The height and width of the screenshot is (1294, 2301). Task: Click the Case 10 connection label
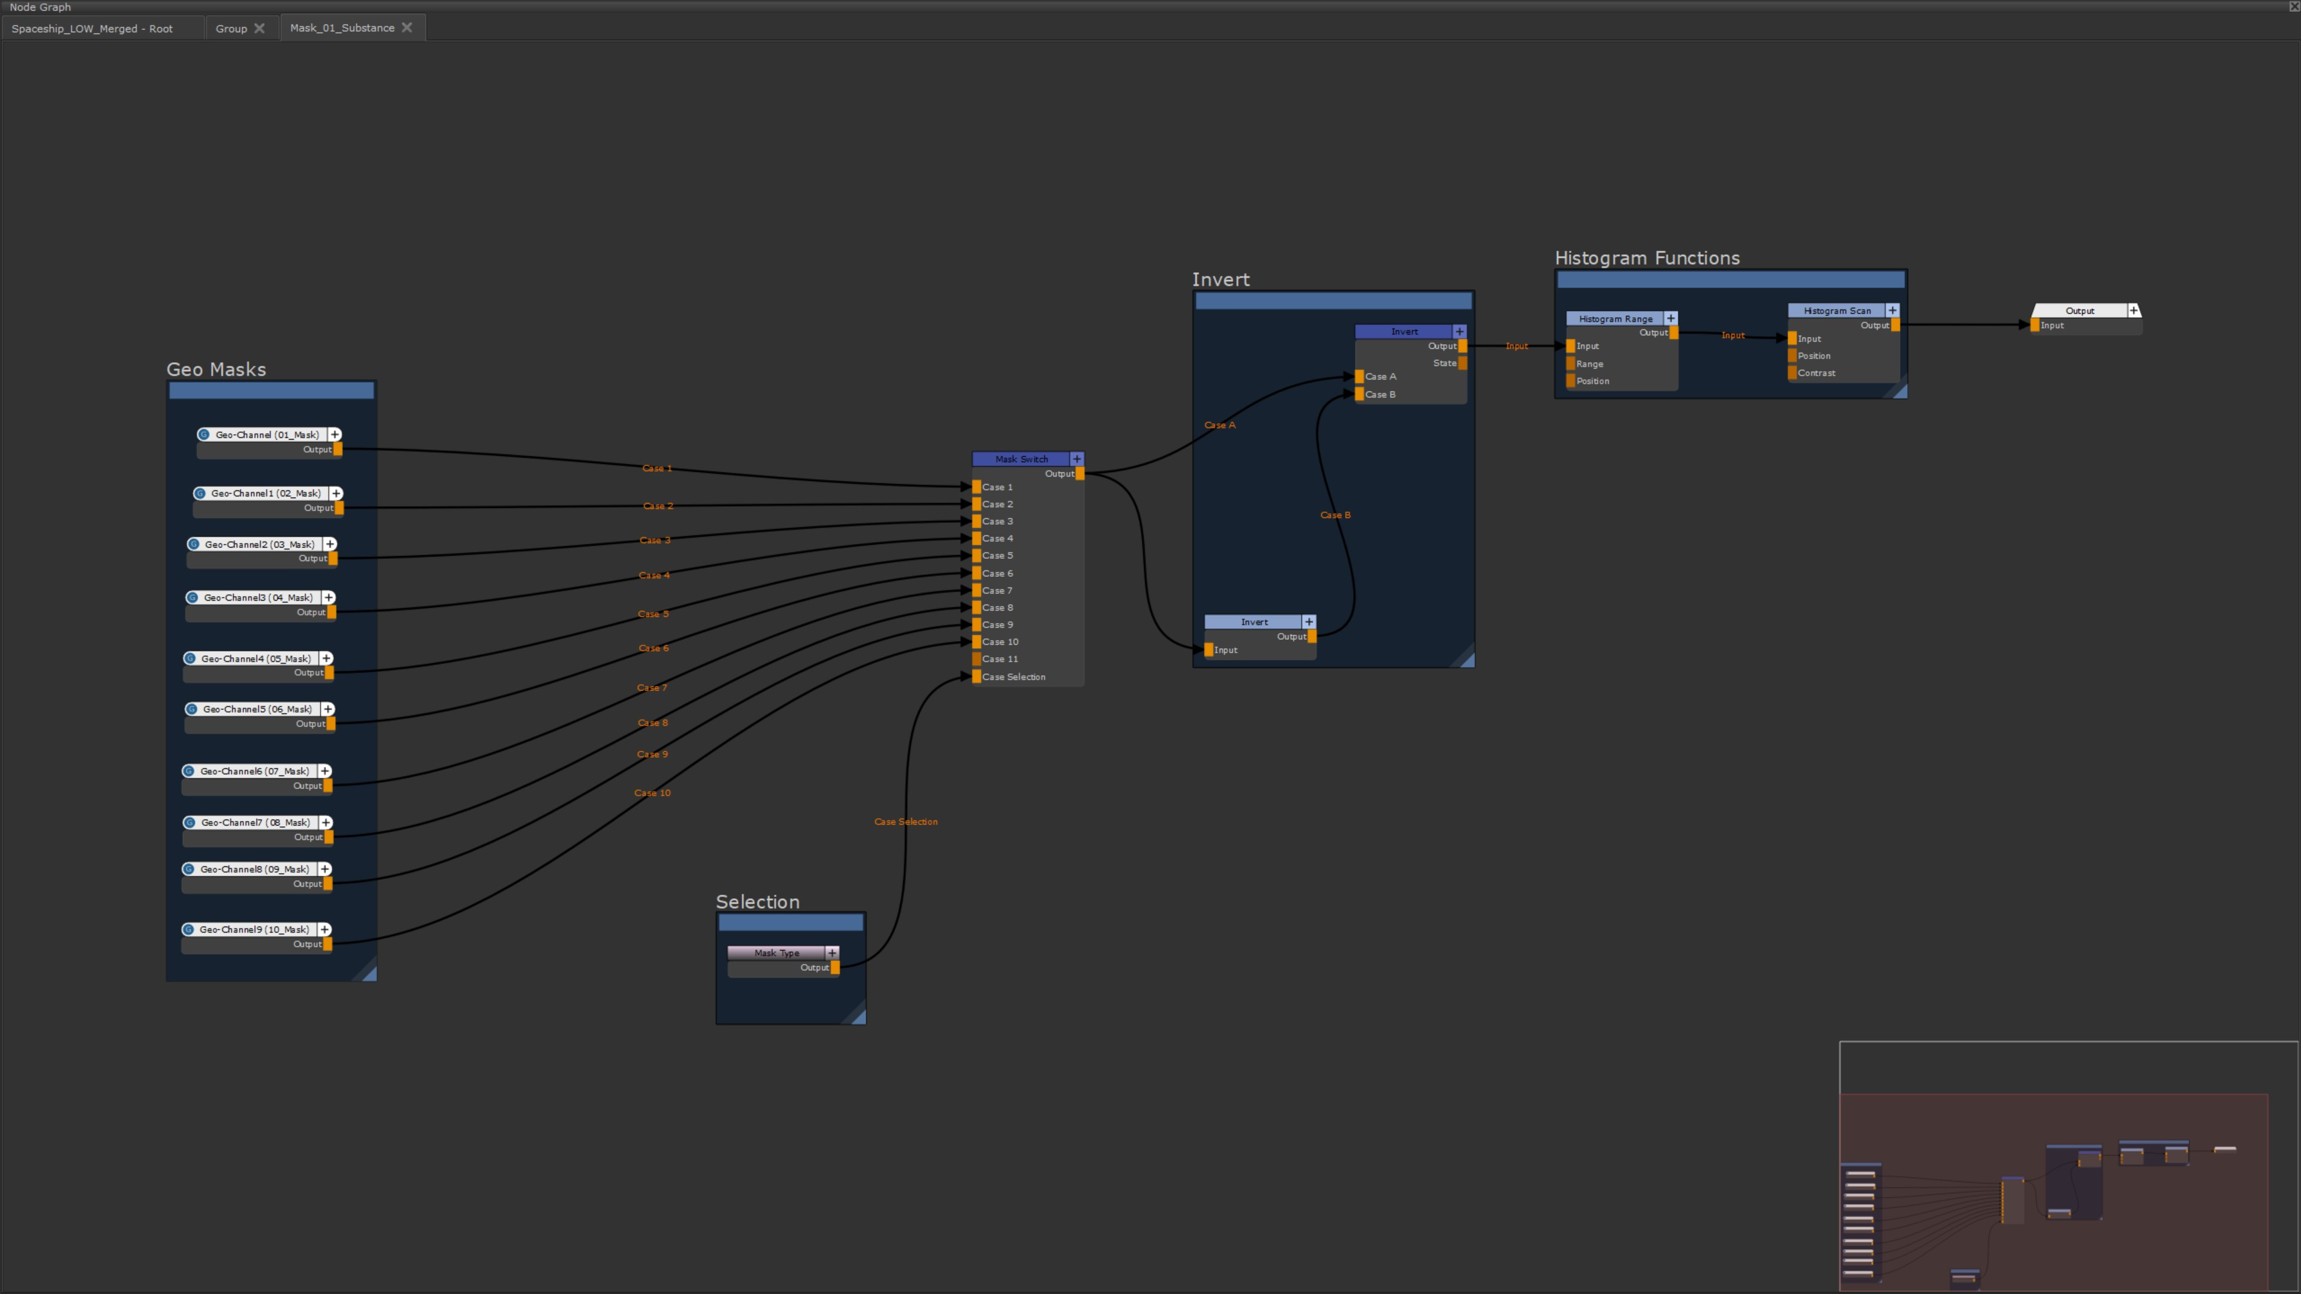coord(653,793)
